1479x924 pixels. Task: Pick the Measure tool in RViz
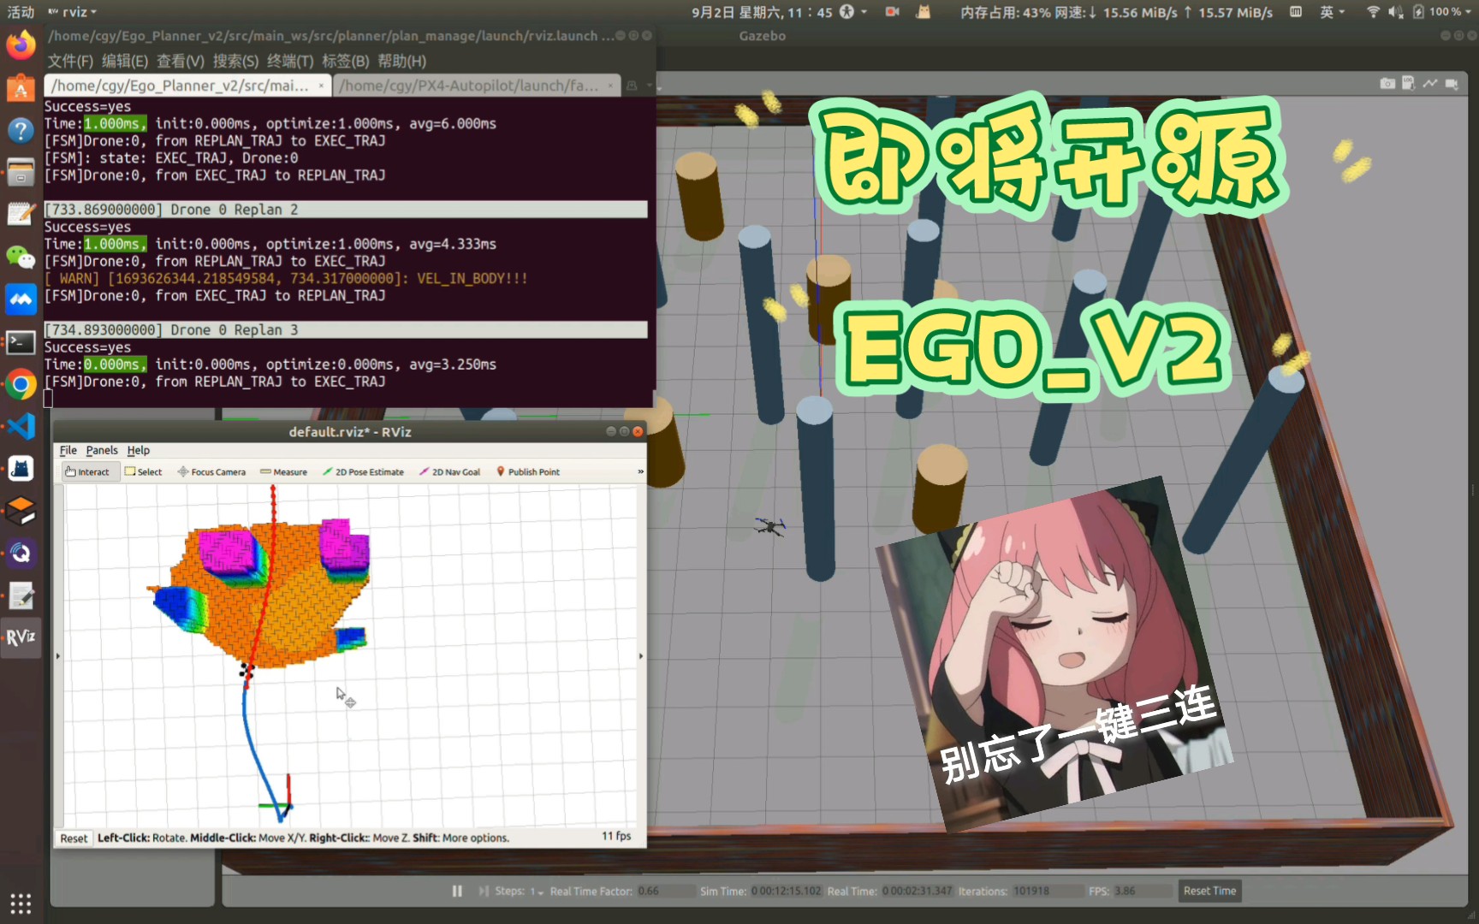[283, 471]
